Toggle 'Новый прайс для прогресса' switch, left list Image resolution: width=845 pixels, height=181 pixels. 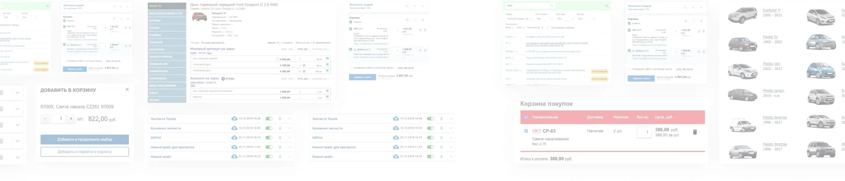tap(269, 147)
